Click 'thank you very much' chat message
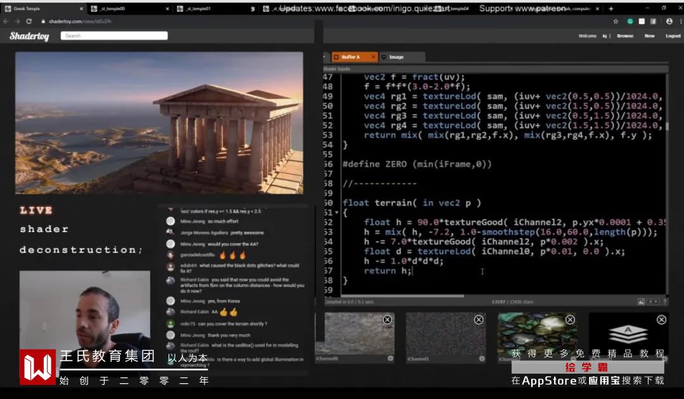The width and height of the screenshot is (684, 399). [x=215, y=335]
